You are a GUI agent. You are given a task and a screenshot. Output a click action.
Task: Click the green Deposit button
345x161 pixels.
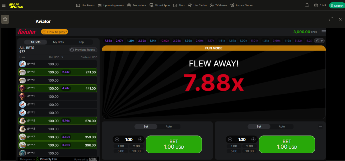tap(337, 5)
